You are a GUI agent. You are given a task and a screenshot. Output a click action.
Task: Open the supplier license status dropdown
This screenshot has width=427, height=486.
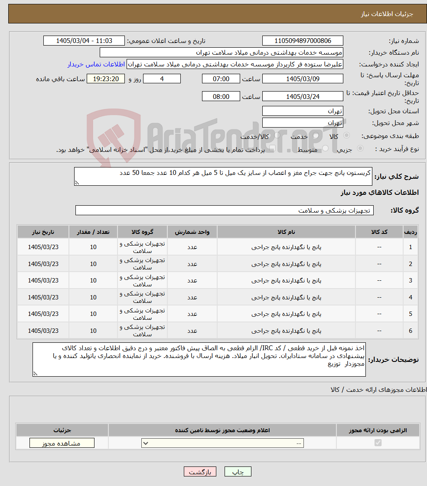[x=222, y=443]
